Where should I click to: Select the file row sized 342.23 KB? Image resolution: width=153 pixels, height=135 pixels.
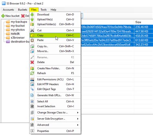[x=117, y=45]
